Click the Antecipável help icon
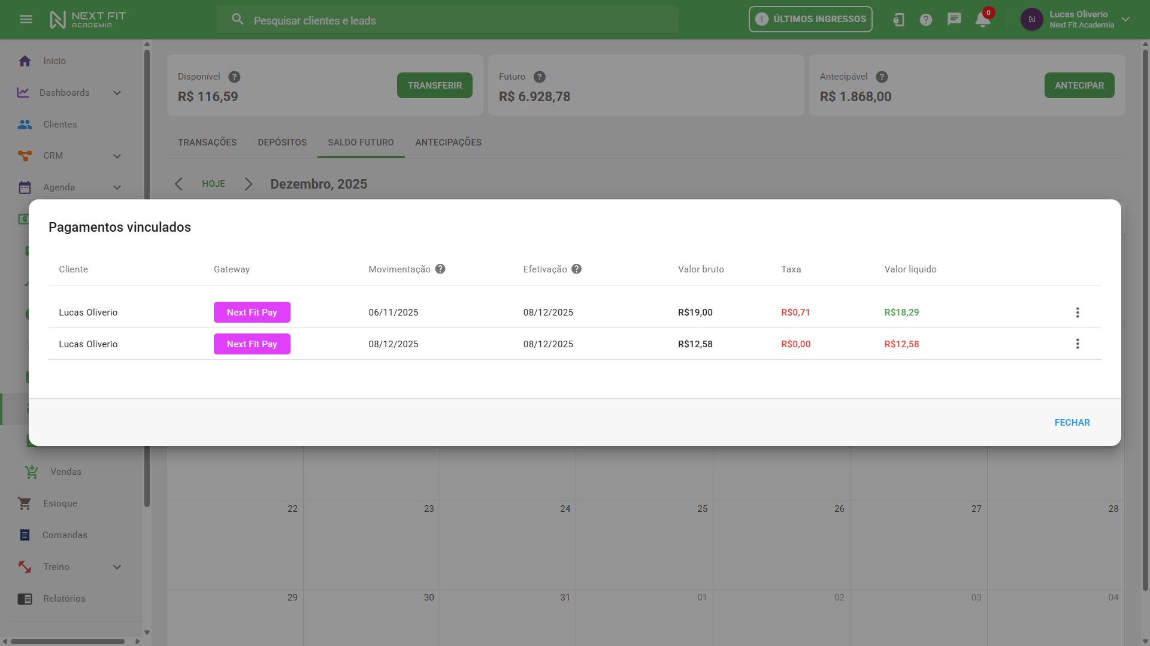Image resolution: width=1150 pixels, height=646 pixels. (882, 77)
